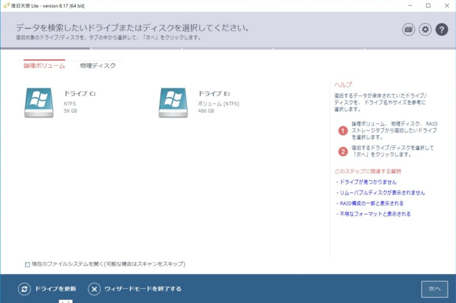456x303 pixels.
Task: Click the ドライブ C: label
Action: (x=80, y=94)
